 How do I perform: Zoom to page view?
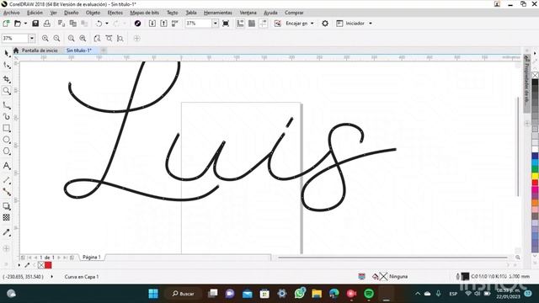pyautogui.click(x=98, y=38)
